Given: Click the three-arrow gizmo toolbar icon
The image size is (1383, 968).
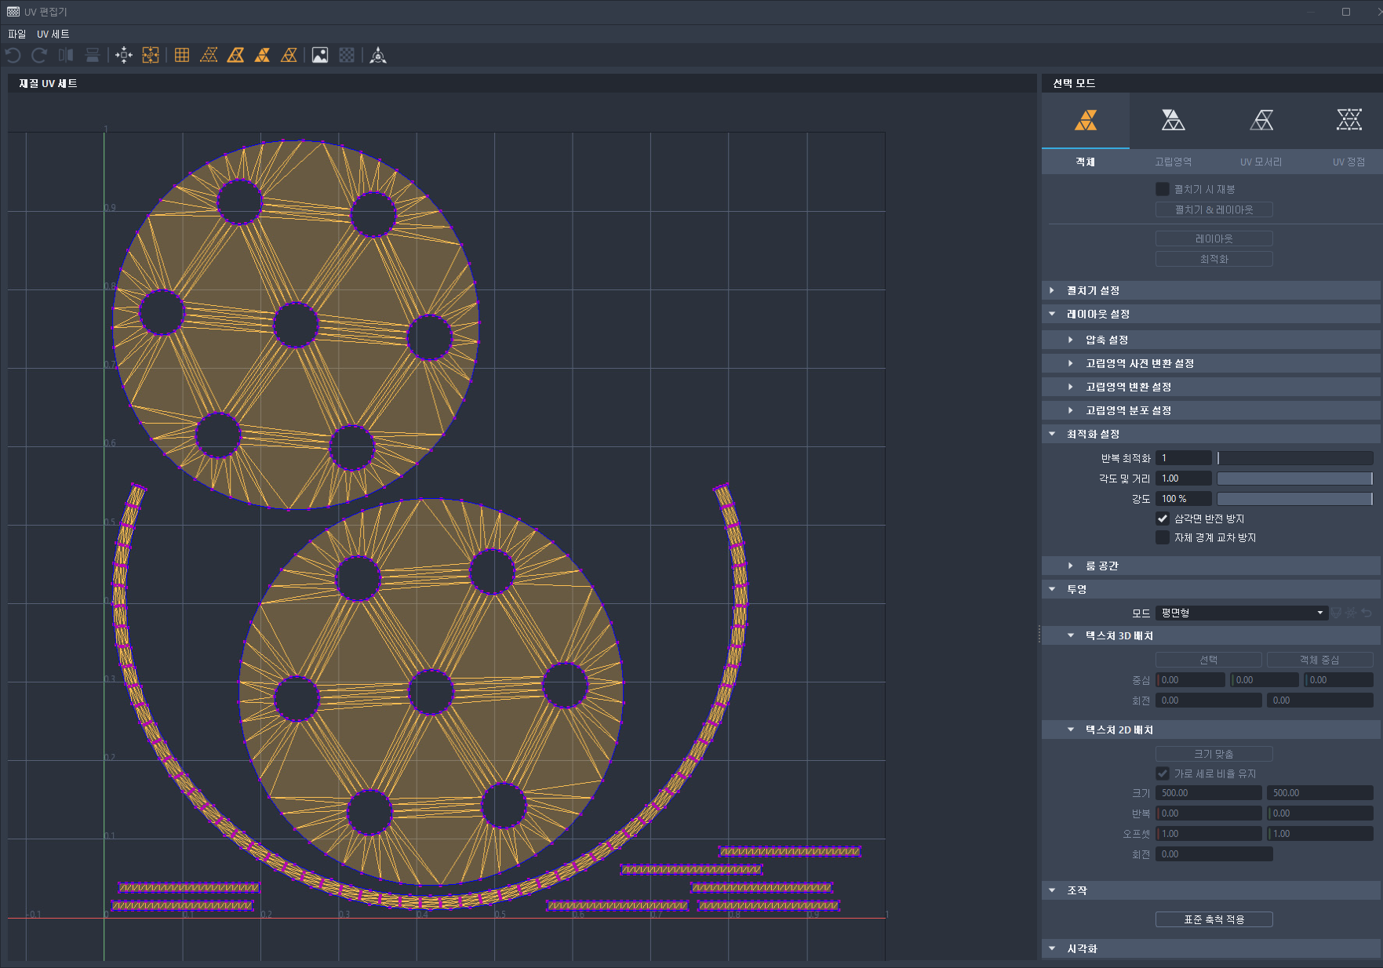Looking at the screenshot, I should point(378,55).
